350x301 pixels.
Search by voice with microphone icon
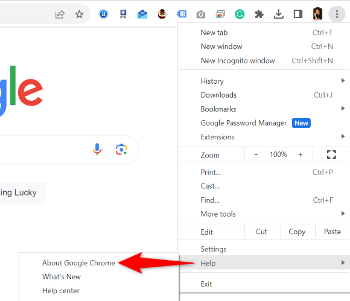97,149
